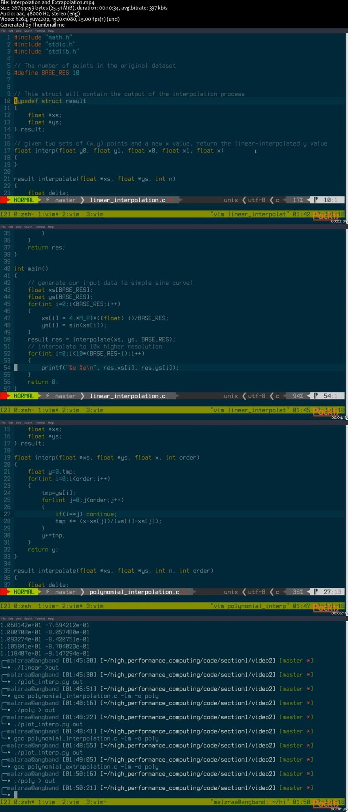The height and width of the screenshot is (812, 348).
Task: Click the [01:50:21] prompt timestamp
Action: click(79, 788)
